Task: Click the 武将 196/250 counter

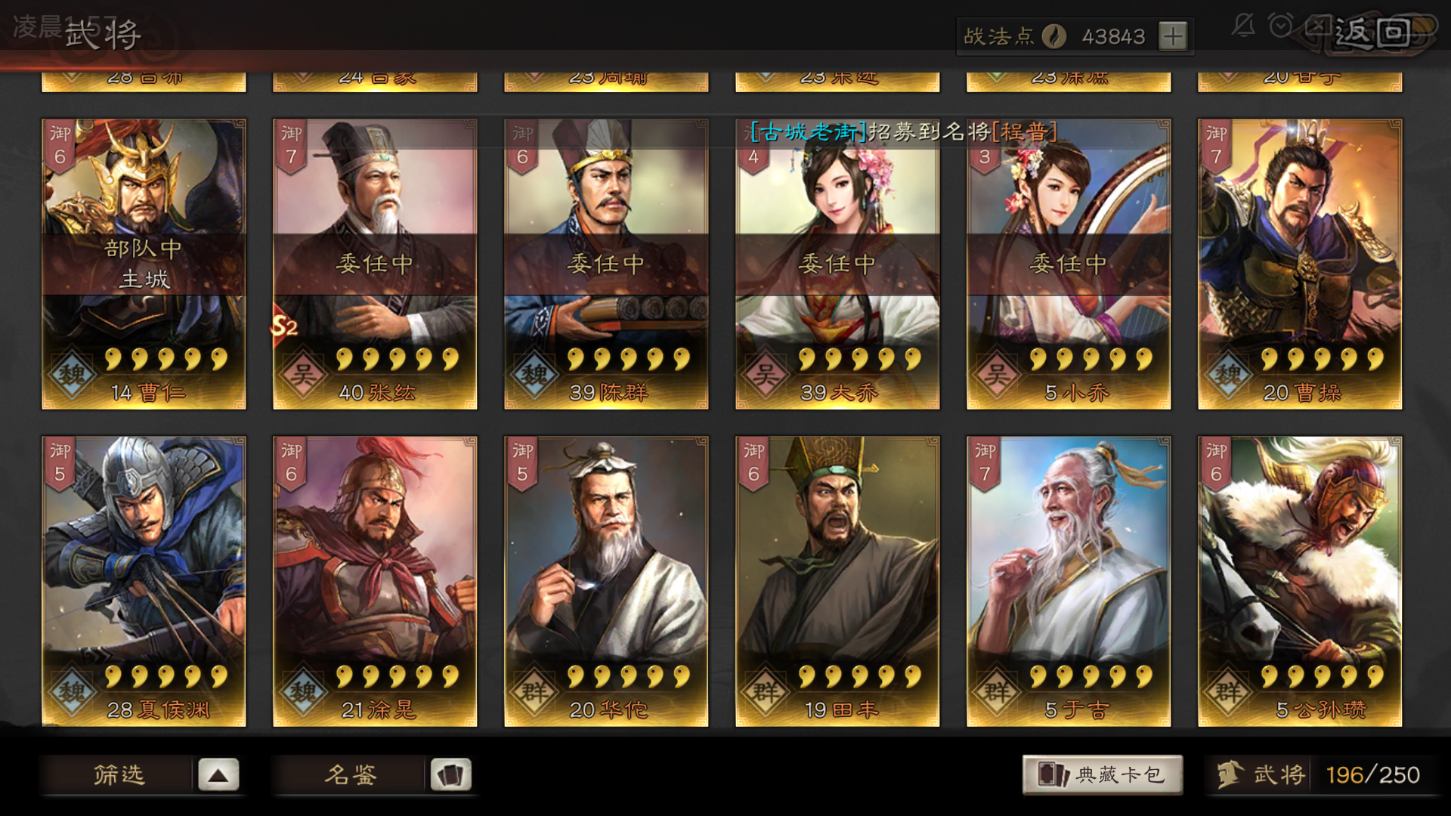Action: coord(1320,775)
